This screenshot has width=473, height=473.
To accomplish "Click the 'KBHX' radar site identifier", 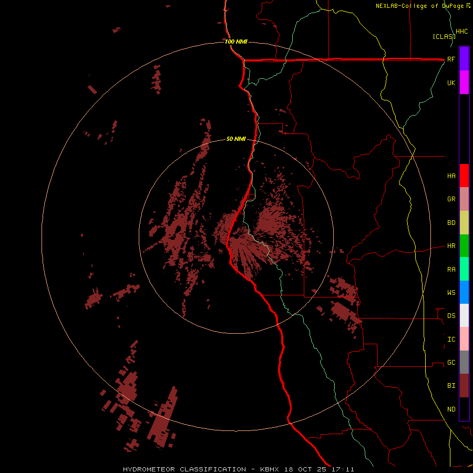I will (270, 469).
